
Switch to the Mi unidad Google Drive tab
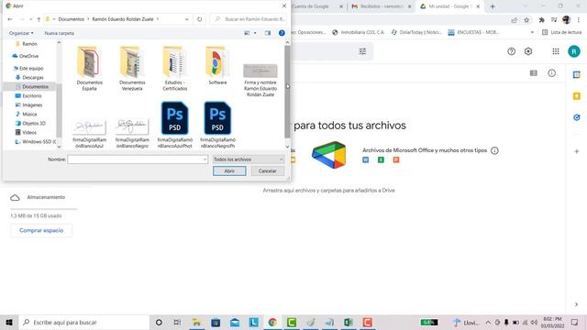pos(449,6)
